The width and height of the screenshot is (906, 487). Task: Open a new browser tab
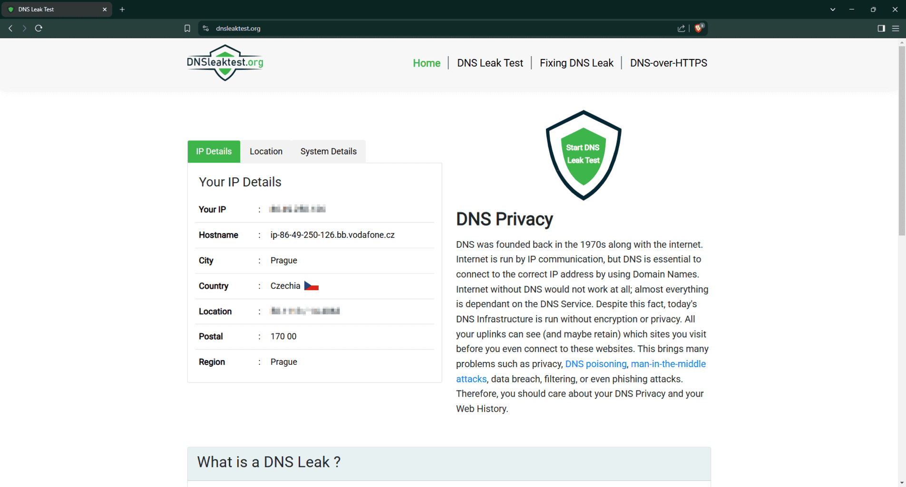(122, 10)
